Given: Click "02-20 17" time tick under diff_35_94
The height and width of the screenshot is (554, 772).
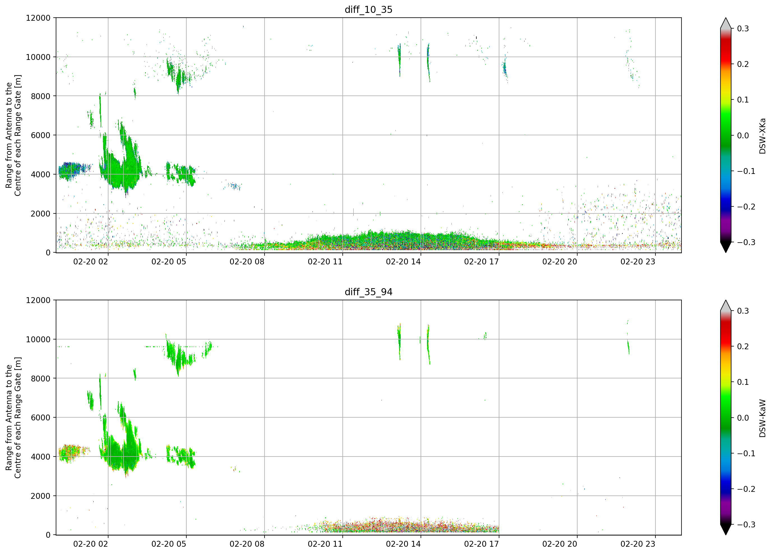Looking at the screenshot, I should 481,544.
